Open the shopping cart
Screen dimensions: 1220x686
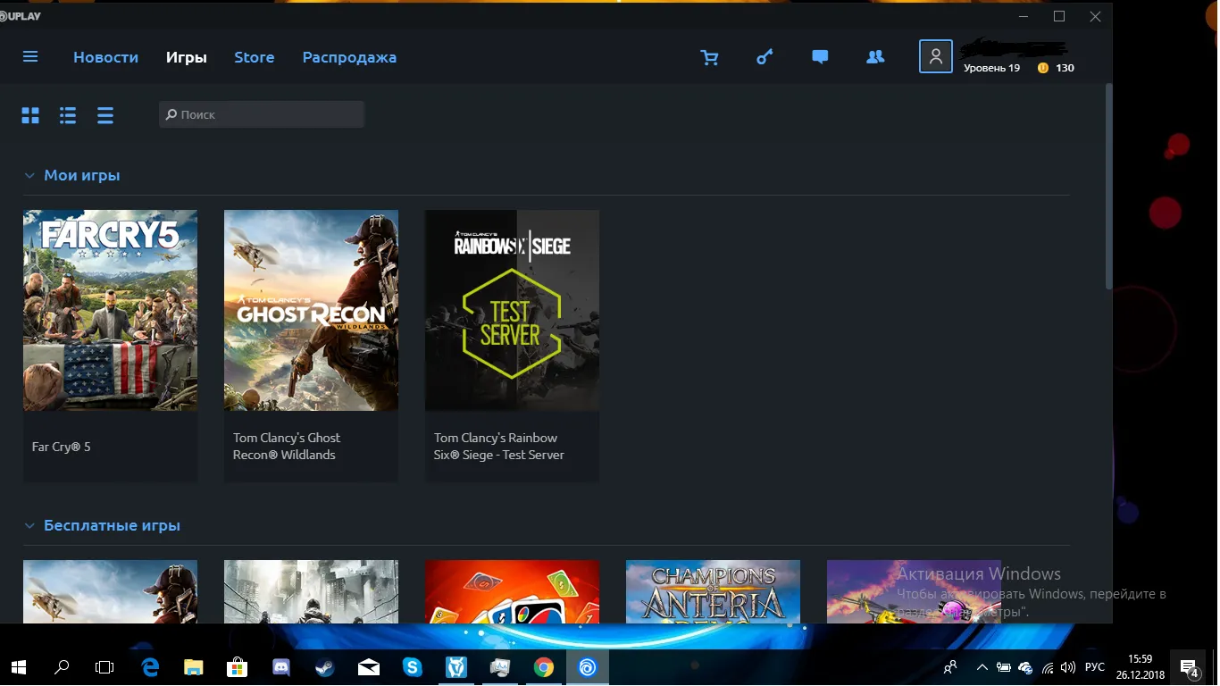tap(709, 57)
